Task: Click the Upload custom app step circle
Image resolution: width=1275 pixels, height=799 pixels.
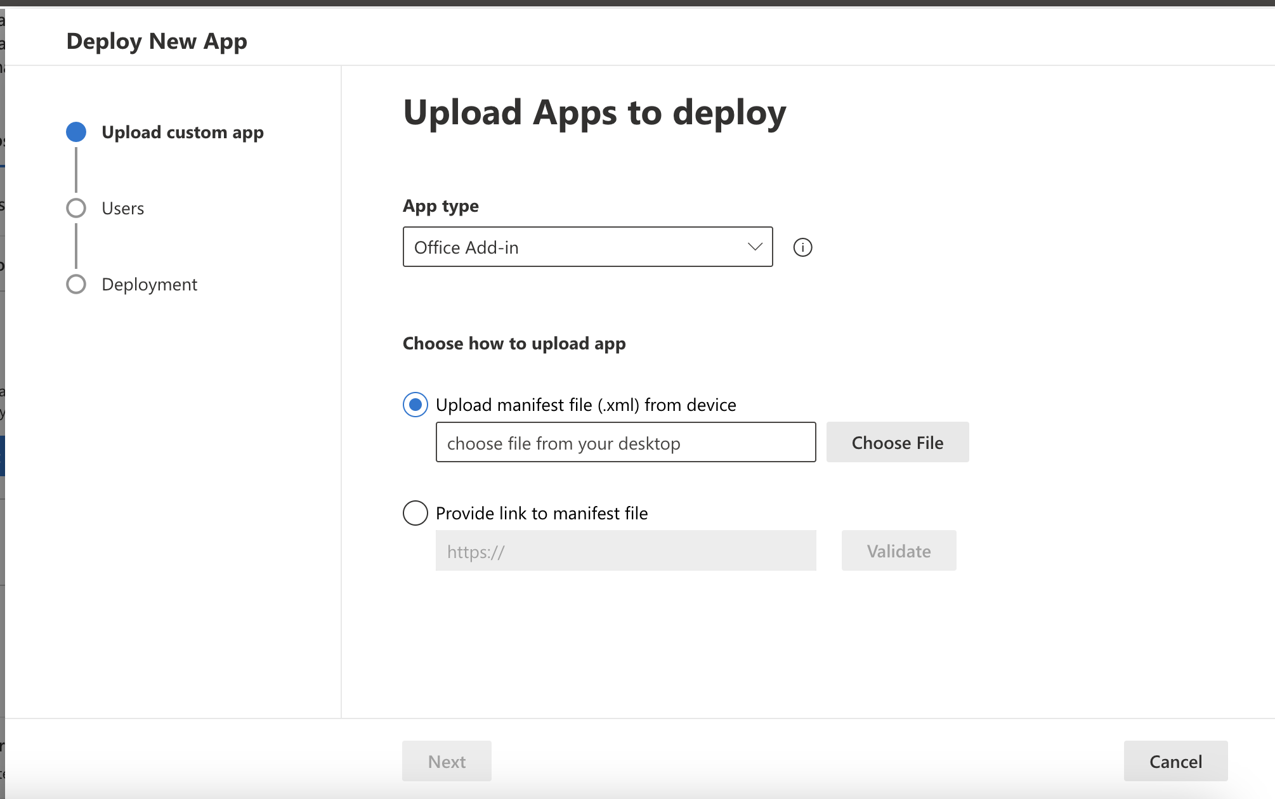Action: tap(76, 132)
